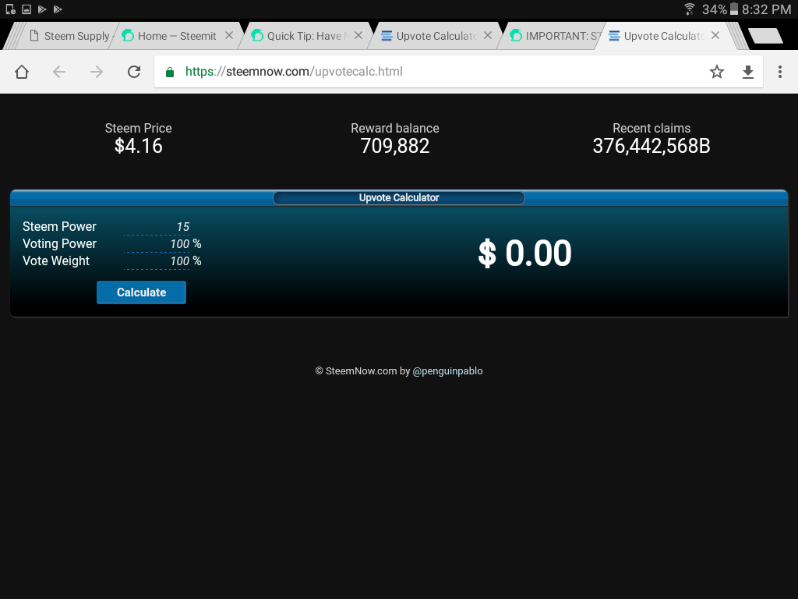
Task: Edit the Voting Power percentage field
Action: point(157,244)
